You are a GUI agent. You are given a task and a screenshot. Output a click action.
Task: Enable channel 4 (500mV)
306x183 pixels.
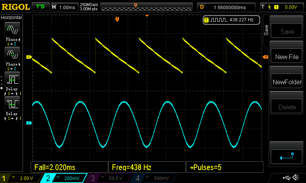(153, 178)
